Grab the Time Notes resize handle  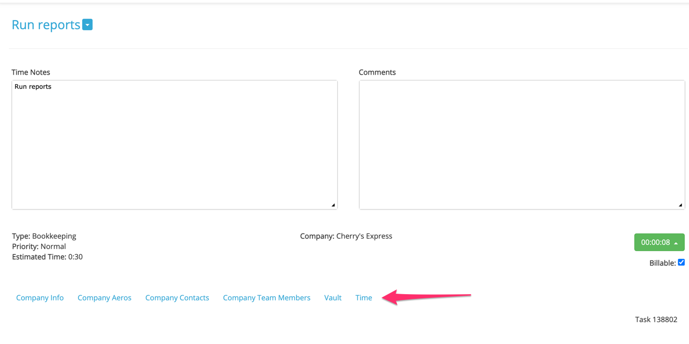tap(333, 205)
